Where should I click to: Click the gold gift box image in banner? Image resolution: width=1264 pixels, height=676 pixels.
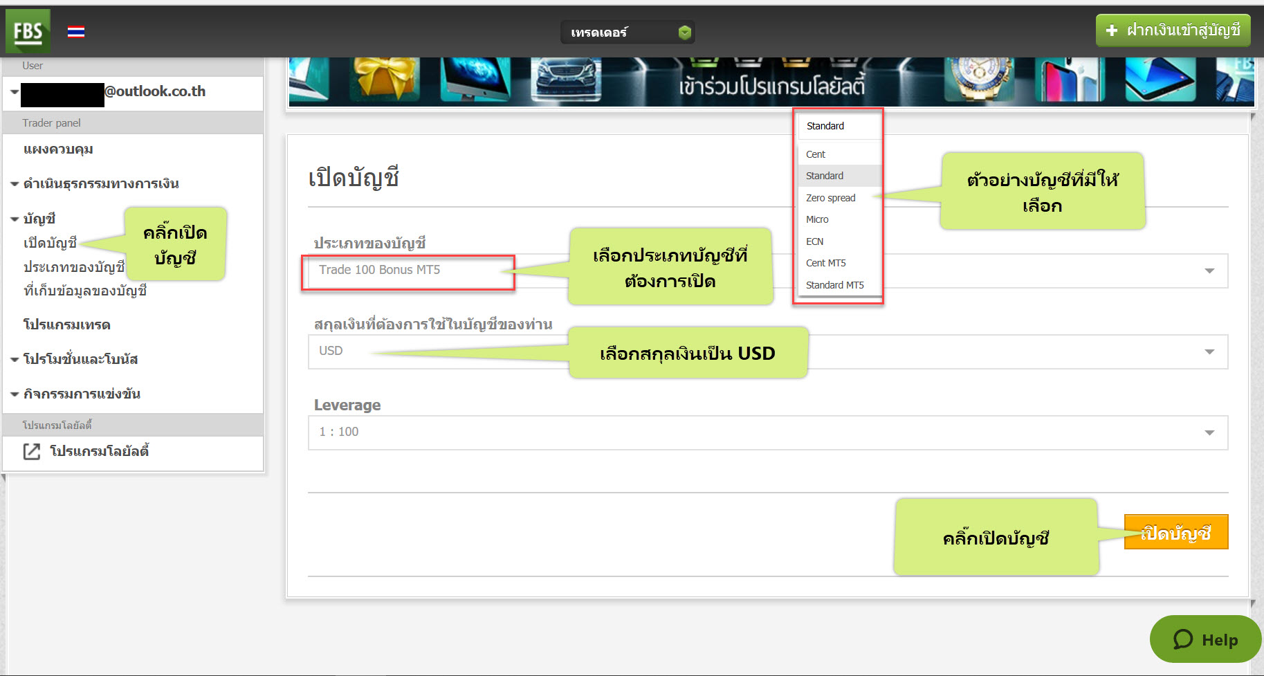383,80
